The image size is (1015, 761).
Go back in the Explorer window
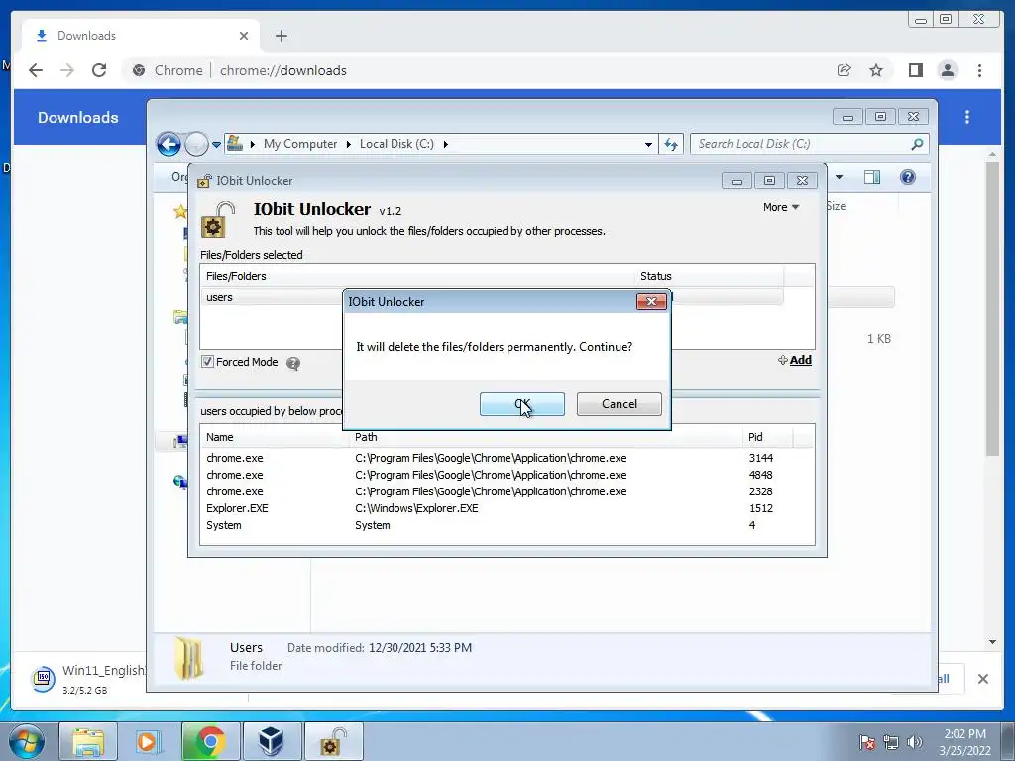169,144
